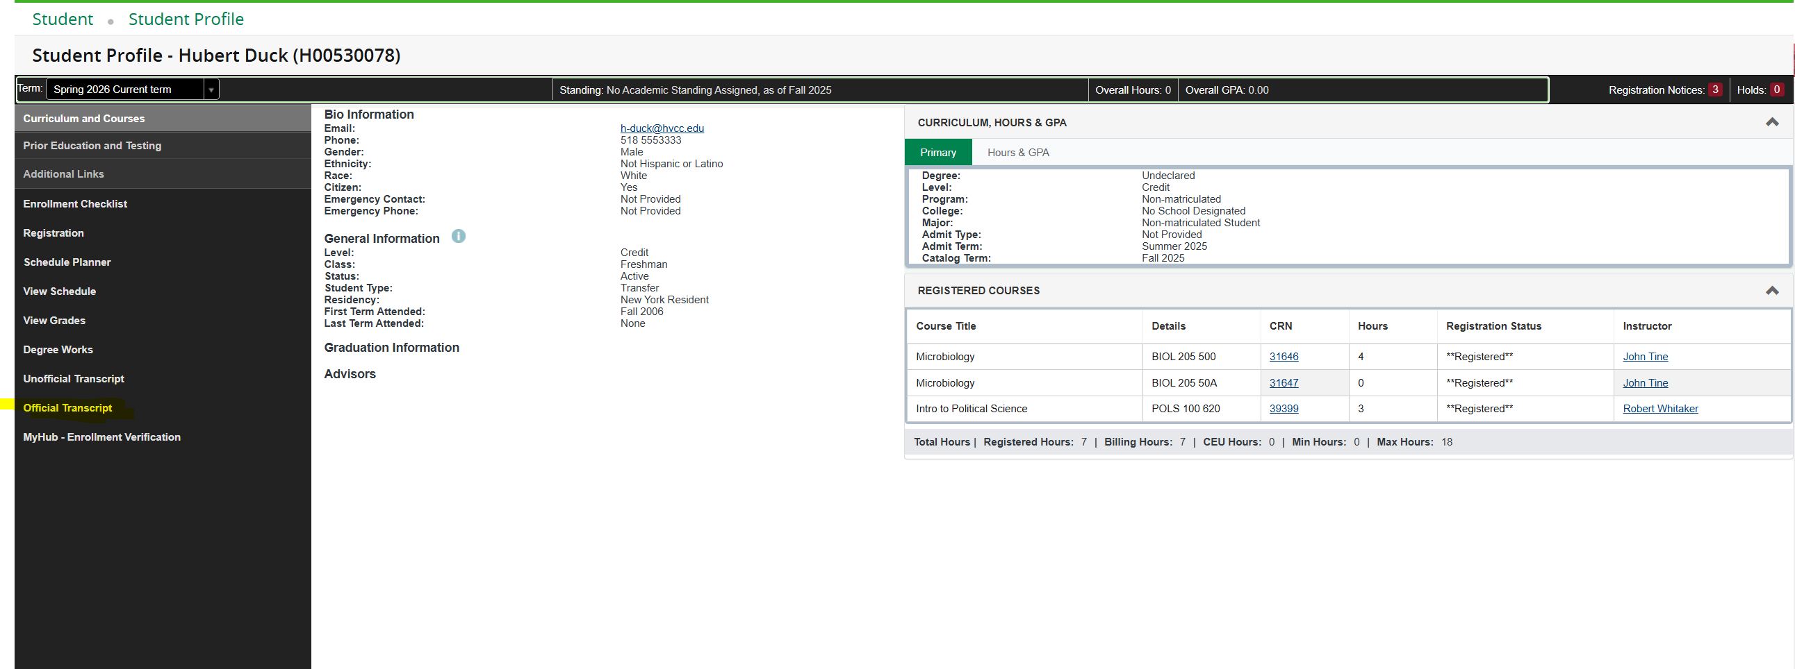Open the Schedule Planner link
The width and height of the screenshot is (1795, 669).
(x=67, y=262)
